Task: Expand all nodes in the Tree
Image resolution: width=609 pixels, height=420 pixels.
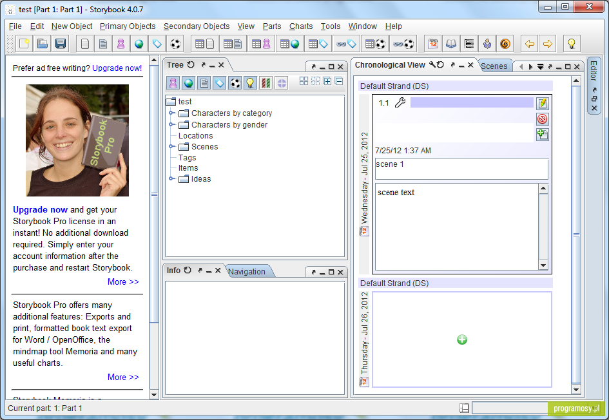Action: click(327, 81)
